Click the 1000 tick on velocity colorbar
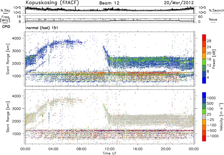This screenshot has height=155, width=224. 211,98
